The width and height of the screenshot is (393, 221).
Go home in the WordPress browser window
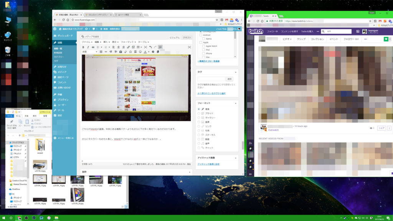coord(68,20)
